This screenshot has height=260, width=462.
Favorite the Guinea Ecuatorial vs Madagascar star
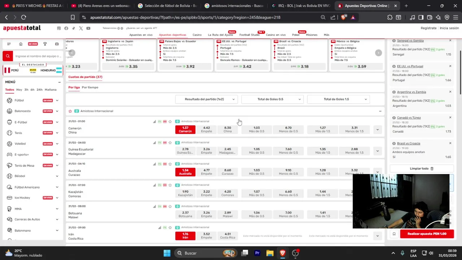click(x=170, y=143)
